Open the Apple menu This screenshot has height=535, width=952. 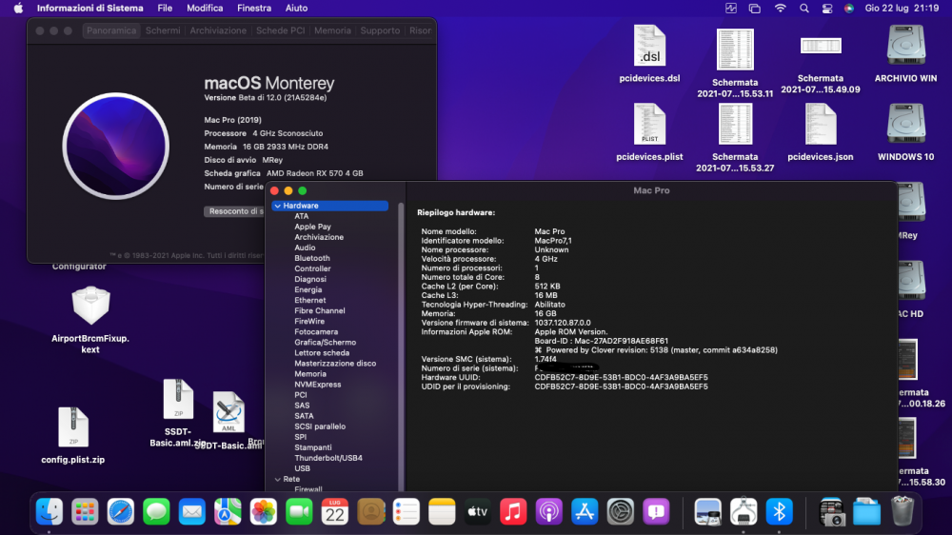click(x=18, y=9)
